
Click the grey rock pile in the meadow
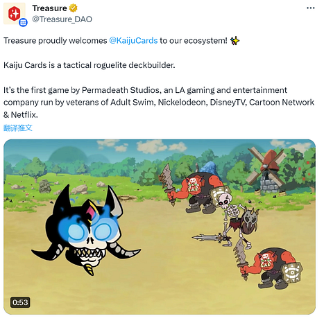pos(45,186)
